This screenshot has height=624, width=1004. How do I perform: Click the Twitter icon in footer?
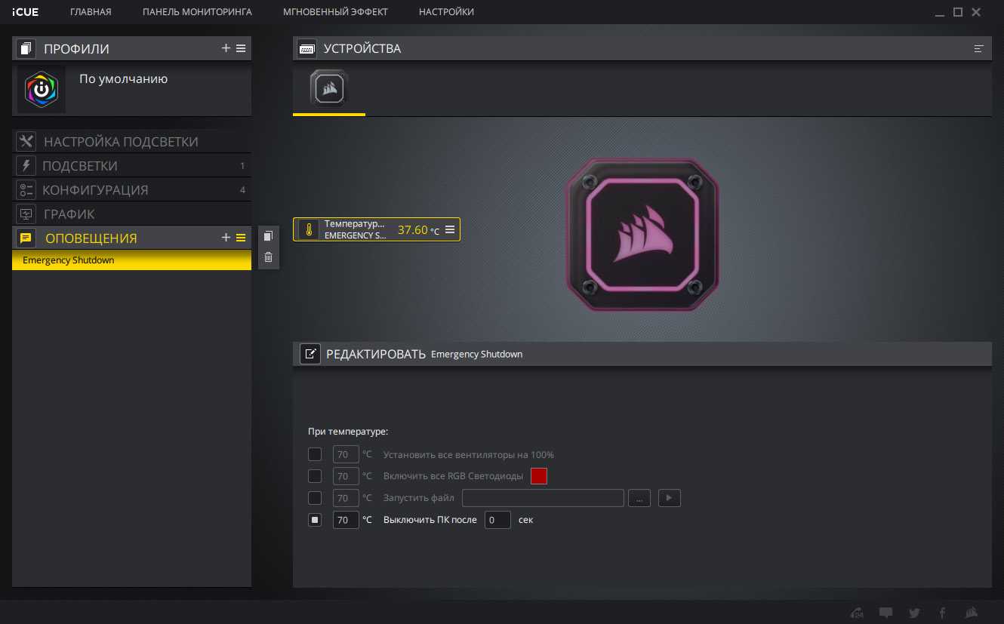(x=914, y=613)
